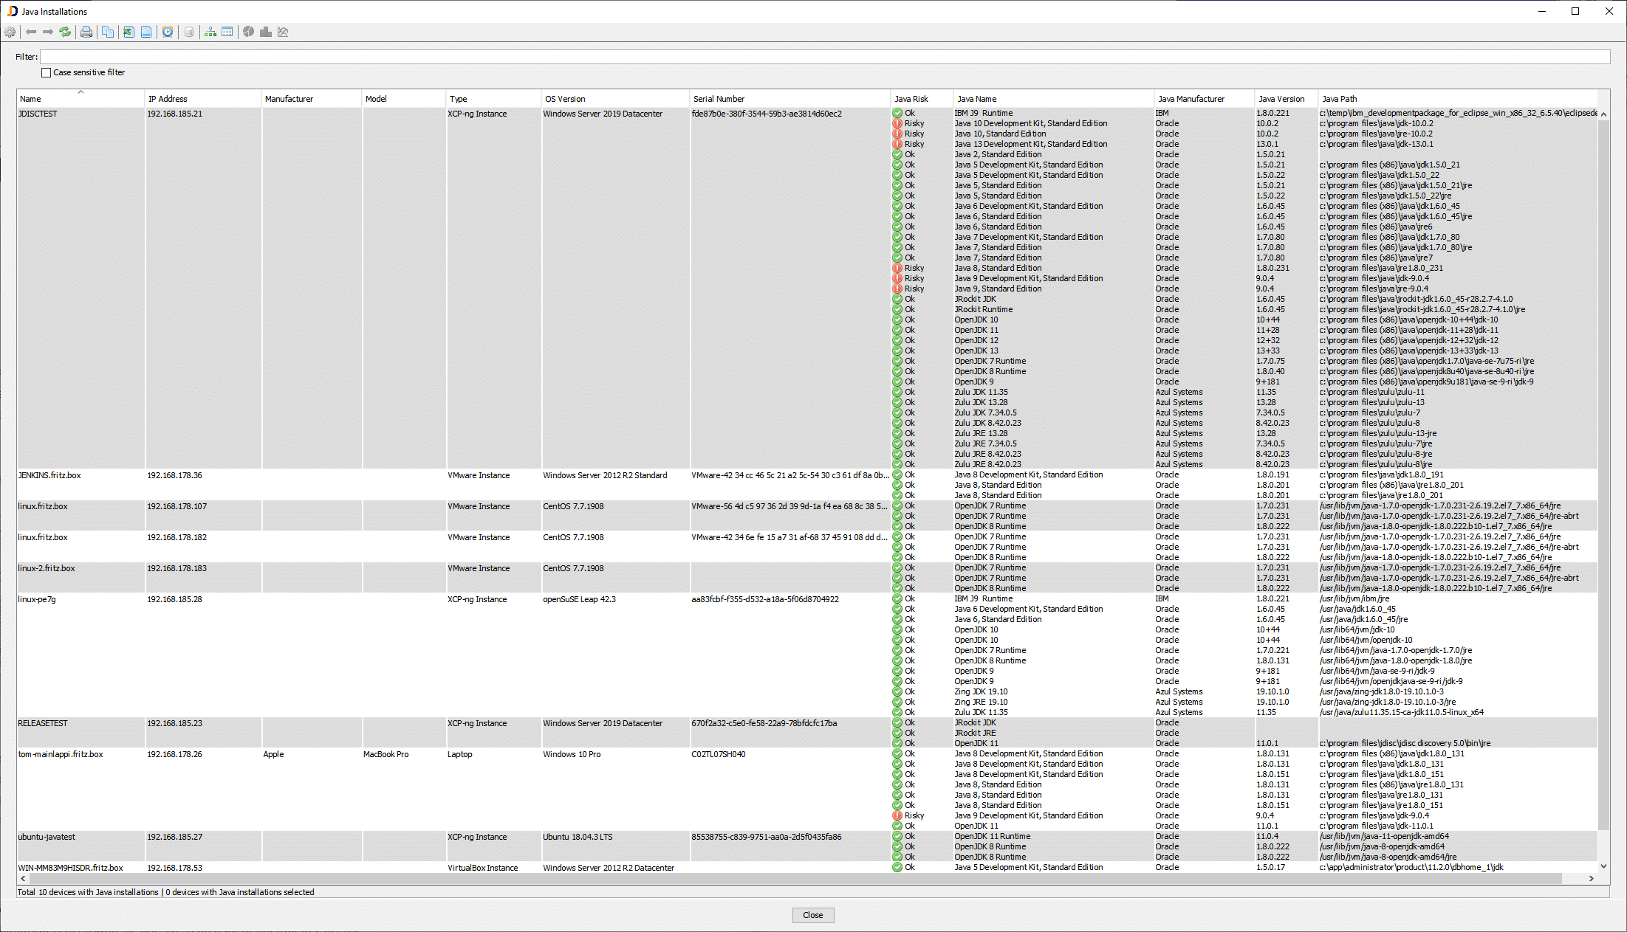Show the bar chart visualization
This screenshot has width=1627, height=932.
click(265, 32)
